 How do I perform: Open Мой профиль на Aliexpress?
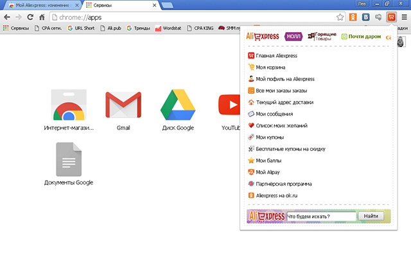[281, 79]
